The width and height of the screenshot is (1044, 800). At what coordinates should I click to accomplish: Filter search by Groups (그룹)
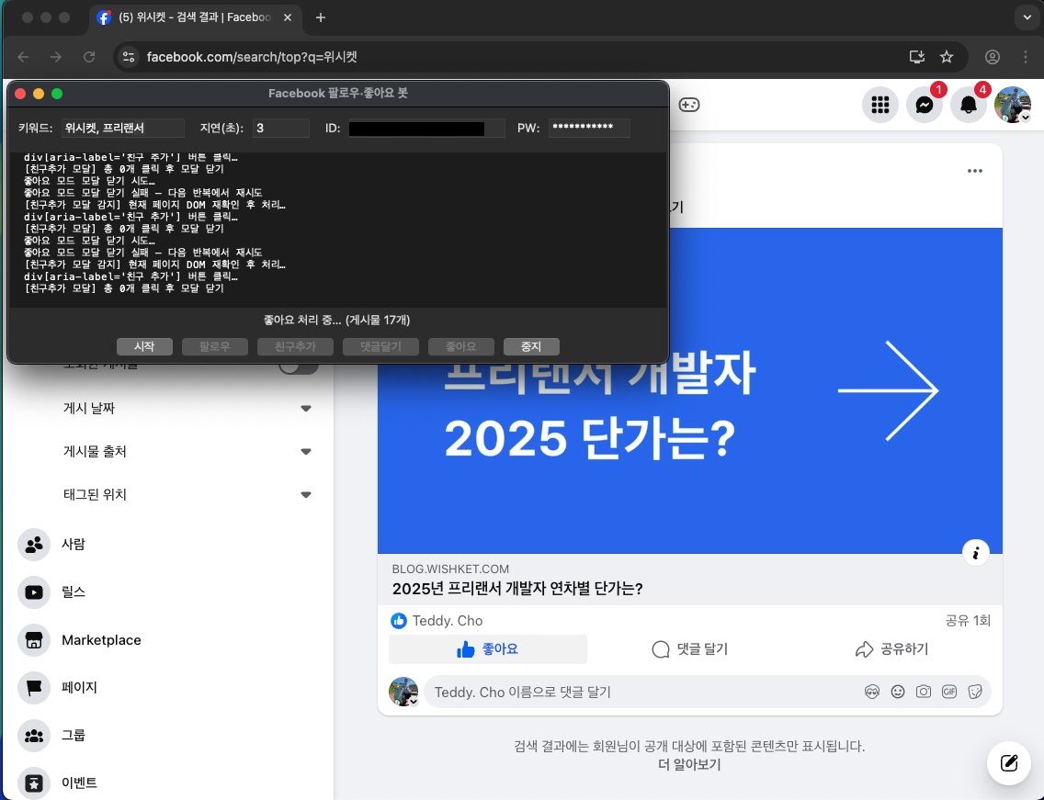[170, 736]
